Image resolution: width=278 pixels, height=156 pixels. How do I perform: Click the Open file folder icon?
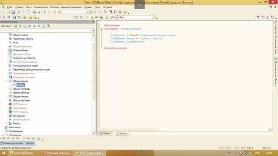tap(8, 12)
